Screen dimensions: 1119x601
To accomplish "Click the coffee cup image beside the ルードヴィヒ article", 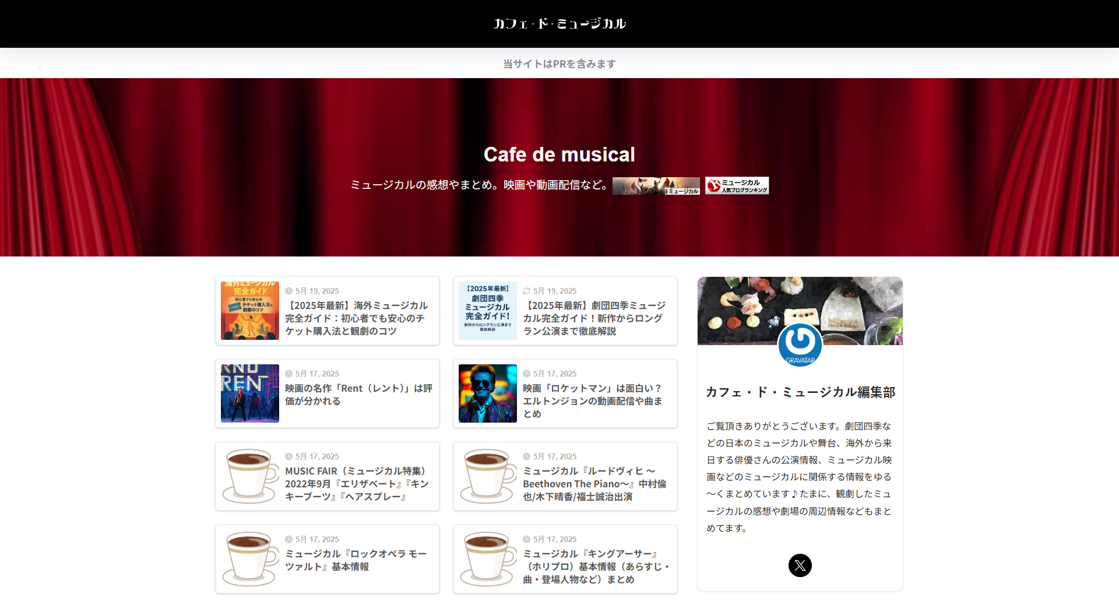I will (487, 476).
